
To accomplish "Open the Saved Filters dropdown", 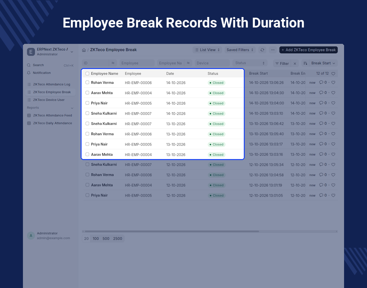I will click(x=240, y=50).
